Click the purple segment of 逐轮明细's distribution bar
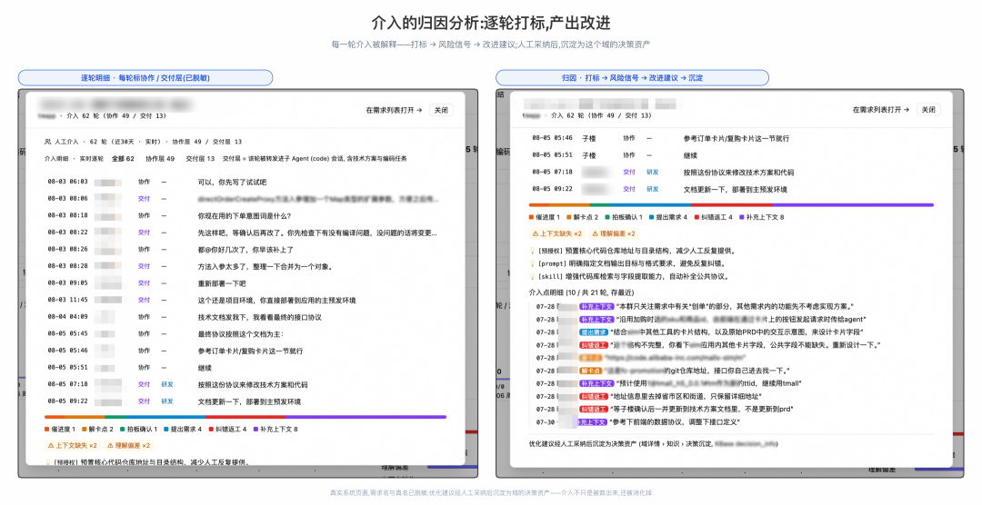This screenshot has width=982, height=505. (366, 417)
